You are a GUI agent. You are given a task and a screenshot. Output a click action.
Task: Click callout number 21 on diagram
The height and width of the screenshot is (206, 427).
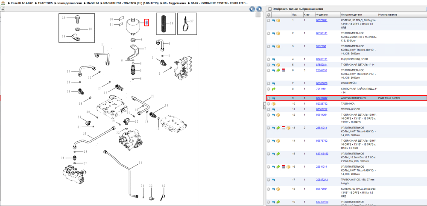(153, 96)
